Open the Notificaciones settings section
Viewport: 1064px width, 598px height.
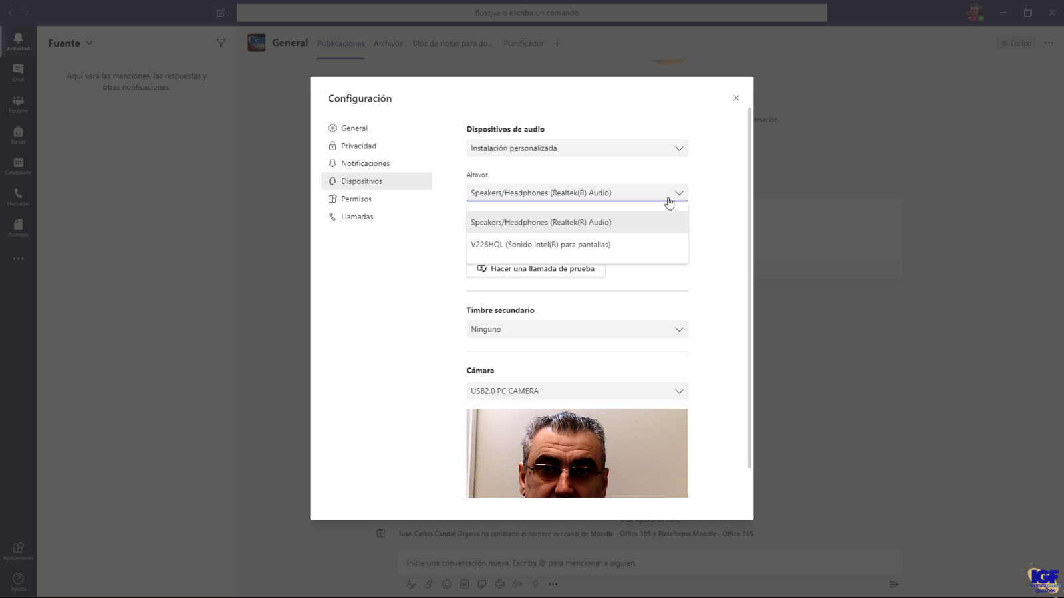click(x=365, y=163)
